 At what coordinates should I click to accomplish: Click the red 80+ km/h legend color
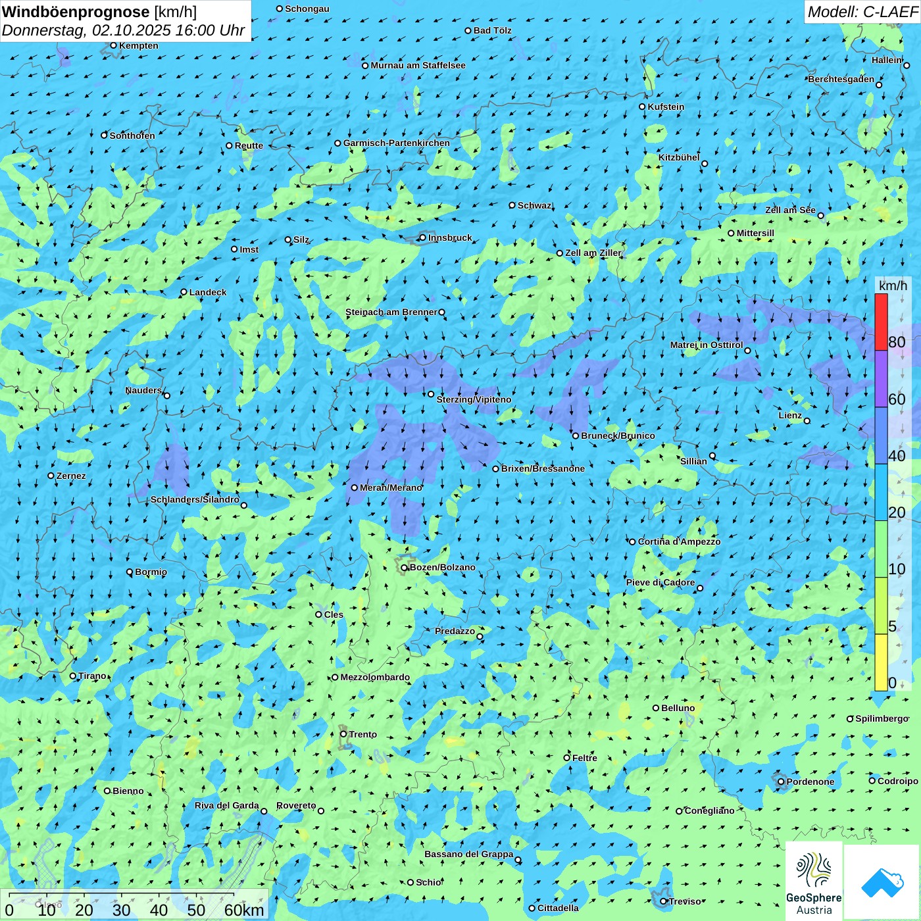[881, 322]
